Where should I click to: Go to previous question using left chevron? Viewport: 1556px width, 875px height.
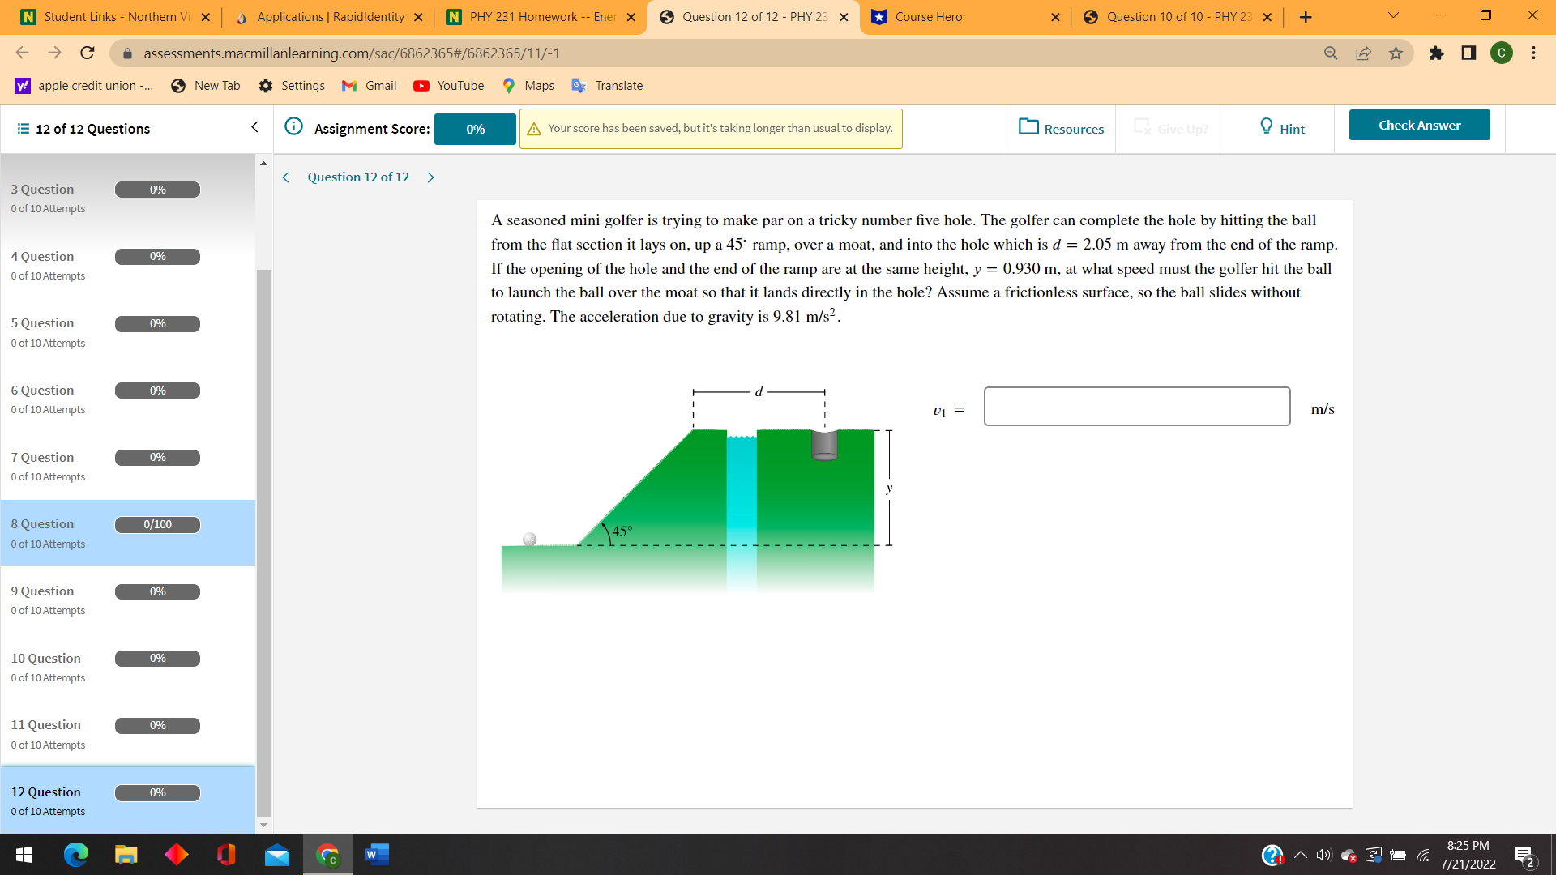pos(286,177)
